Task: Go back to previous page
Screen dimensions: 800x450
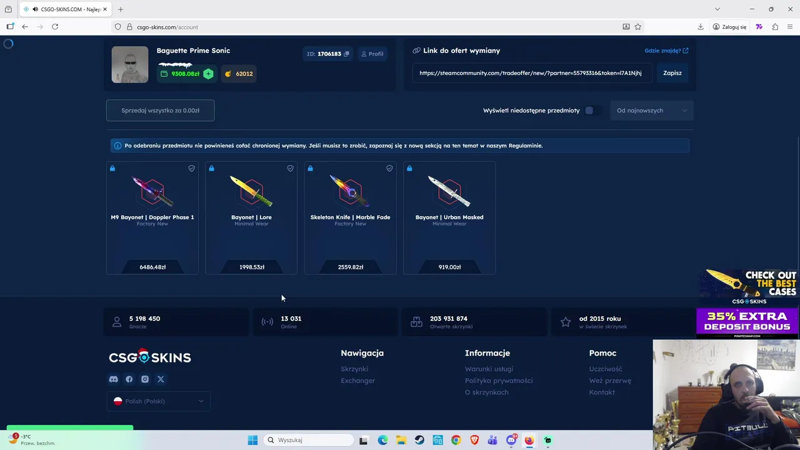Action: click(25, 27)
